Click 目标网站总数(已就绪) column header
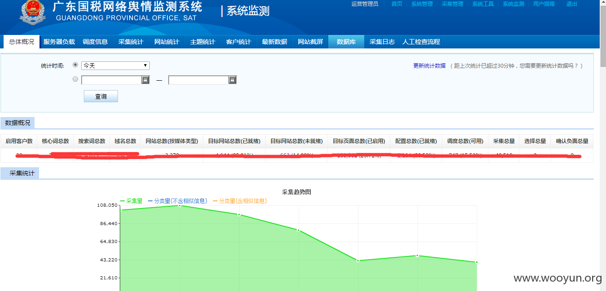Screen dimensions: 606x291 coord(234,141)
